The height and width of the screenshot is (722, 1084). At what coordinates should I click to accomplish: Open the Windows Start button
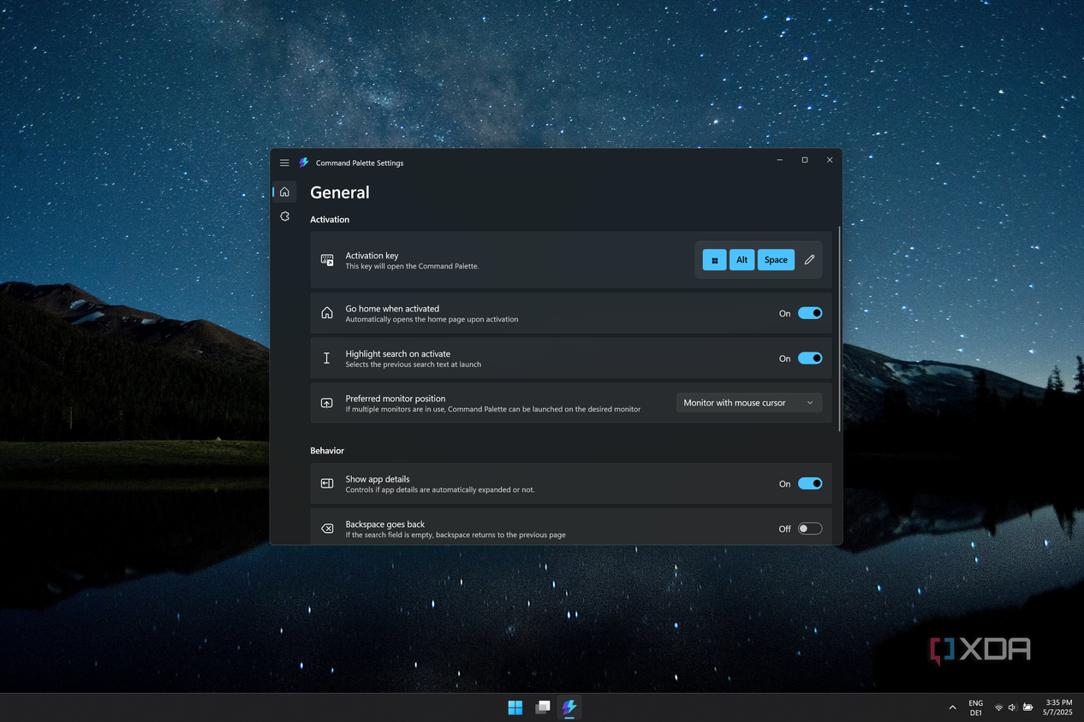coord(515,707)
